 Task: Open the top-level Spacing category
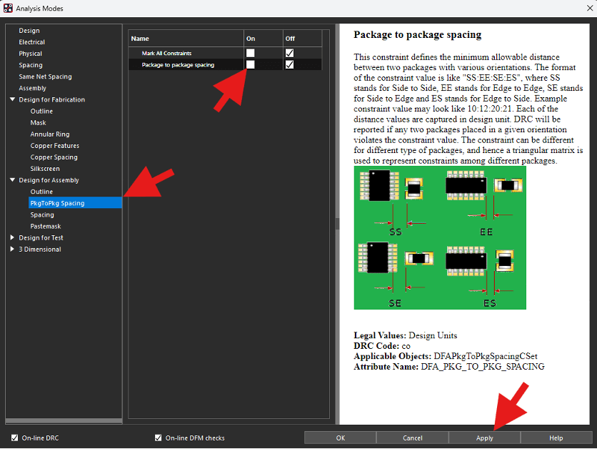[31, 65]
